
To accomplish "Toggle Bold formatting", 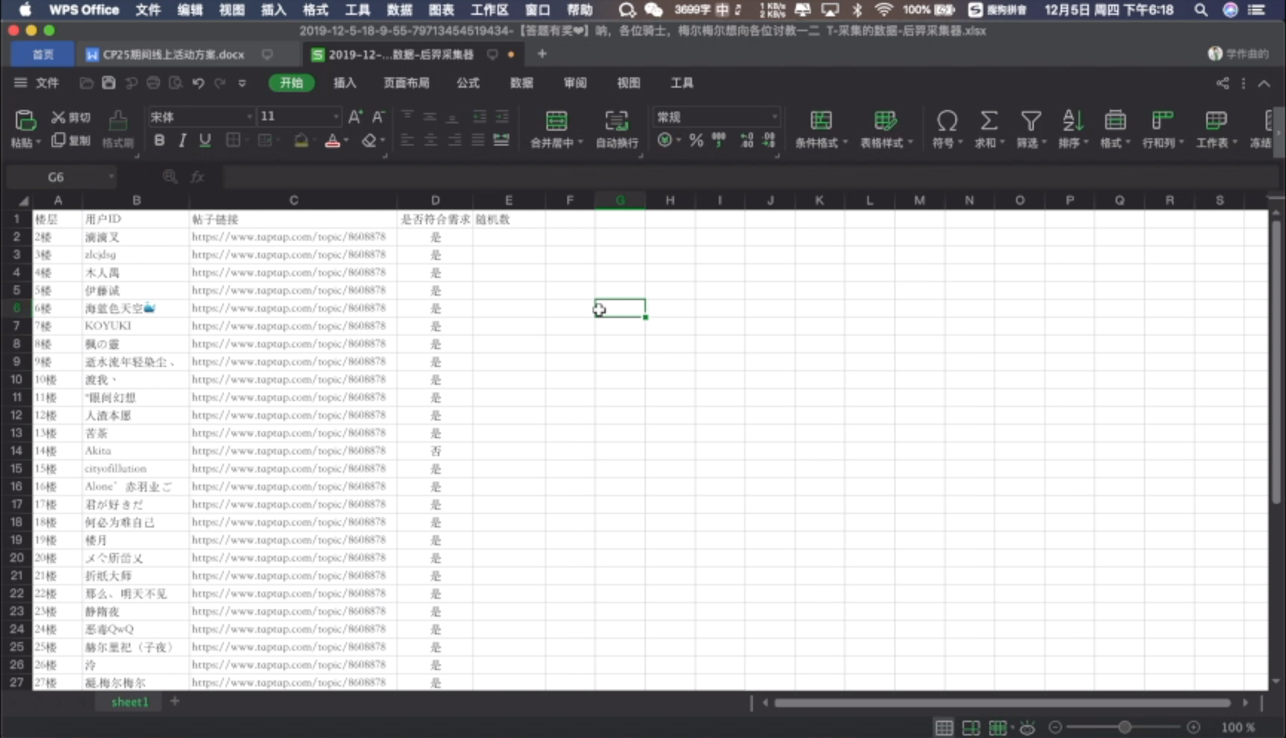I will 159,140.
